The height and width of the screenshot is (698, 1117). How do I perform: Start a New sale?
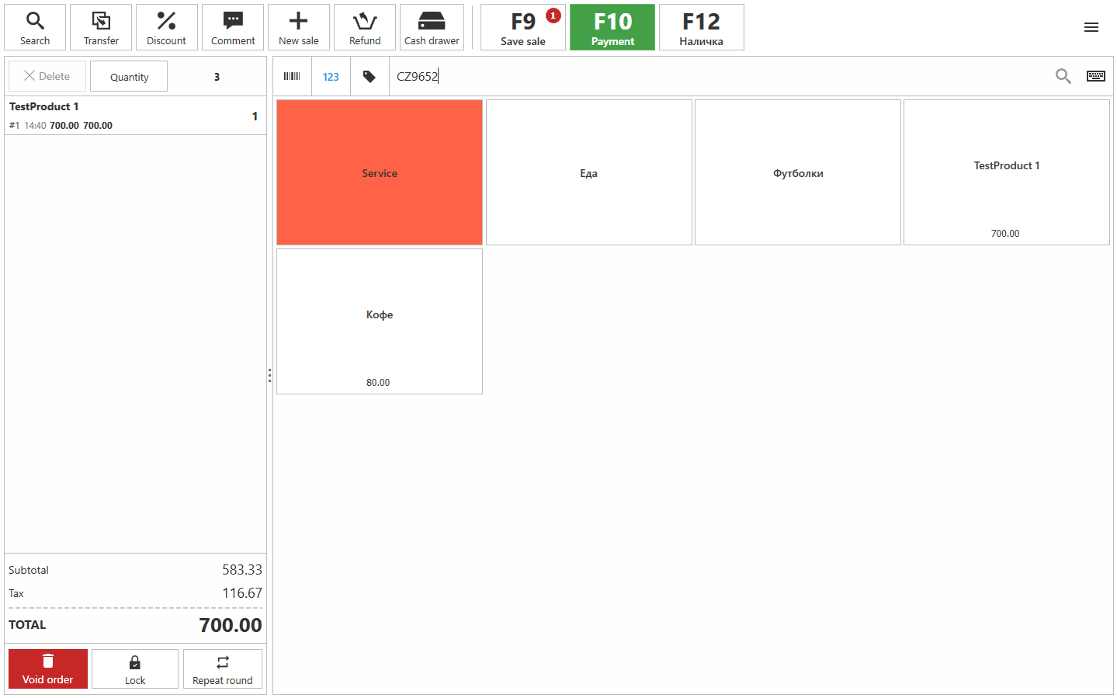[x=299, y=27]
